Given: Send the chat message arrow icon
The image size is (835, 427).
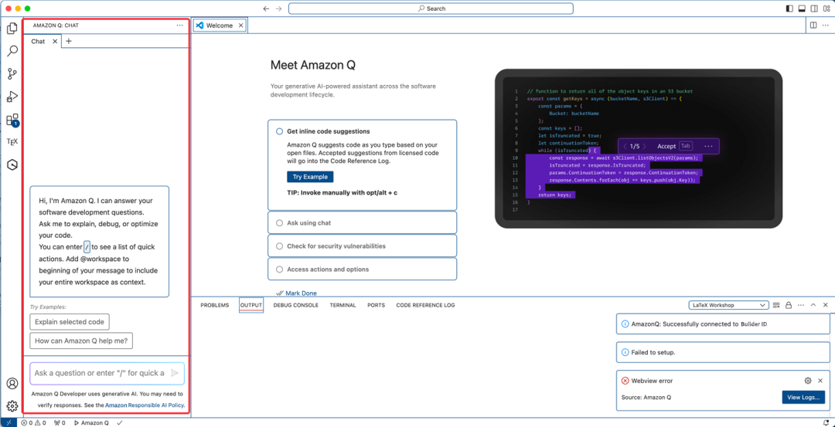Looking at the screenshot, I should (175, 373).
